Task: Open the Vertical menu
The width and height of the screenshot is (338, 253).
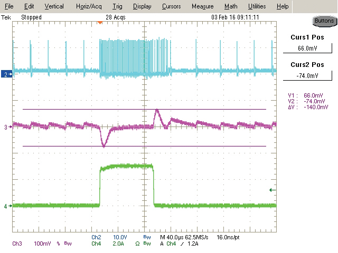Action: point(54,6)
